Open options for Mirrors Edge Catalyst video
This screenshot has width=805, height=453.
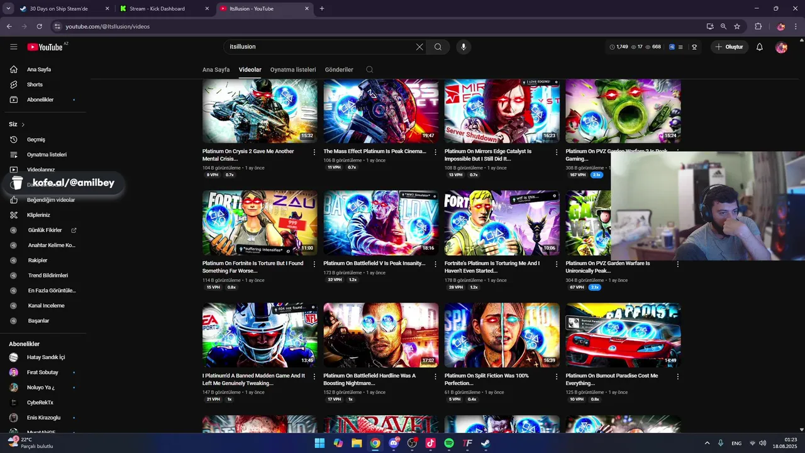tap(557, 152)
